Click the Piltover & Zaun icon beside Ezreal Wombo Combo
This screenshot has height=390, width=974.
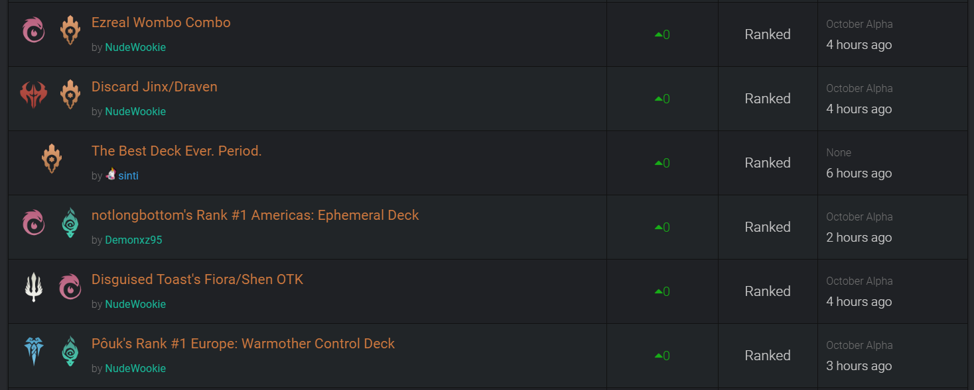coord(70,30)
